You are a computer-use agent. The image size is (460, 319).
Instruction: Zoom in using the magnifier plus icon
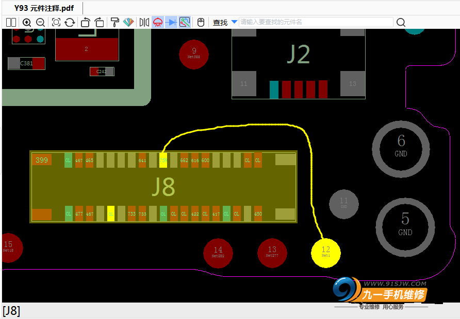pos(27,22)
